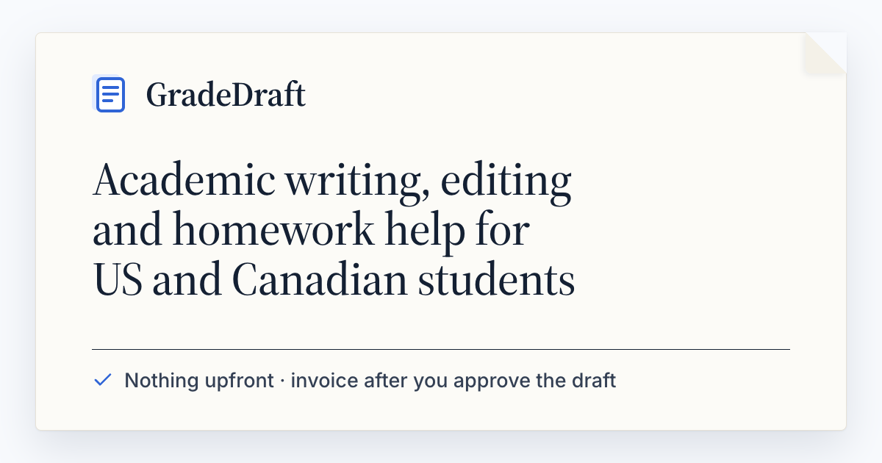Click the 'Academic writing, editing' headline line
Viewport: 882px width, 463px height.
[x=332, y=181]
